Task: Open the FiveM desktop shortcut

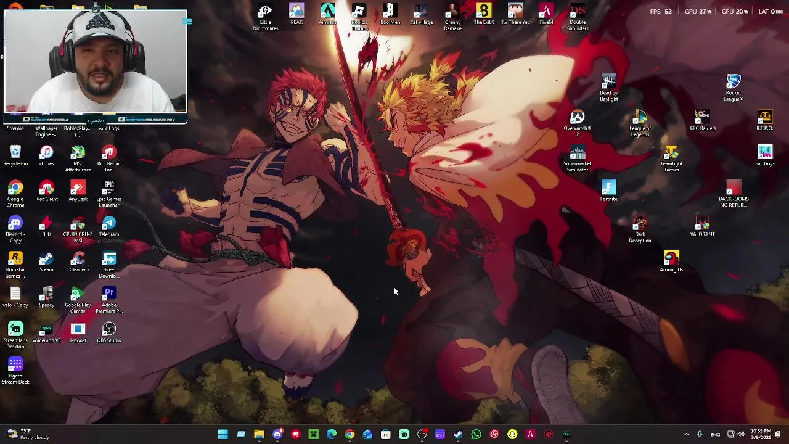Action: [546, 14]
